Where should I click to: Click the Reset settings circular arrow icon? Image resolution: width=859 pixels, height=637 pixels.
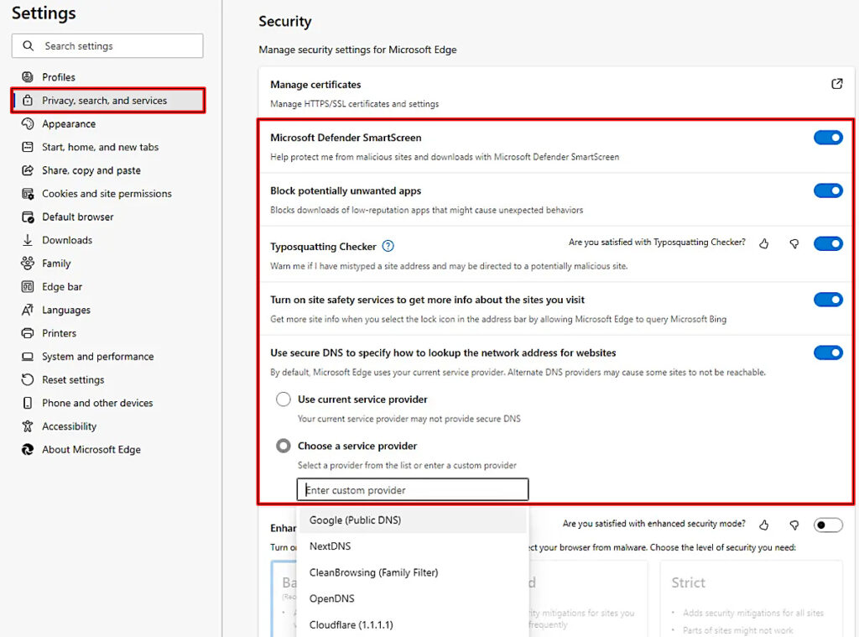[x=28, y=379]
